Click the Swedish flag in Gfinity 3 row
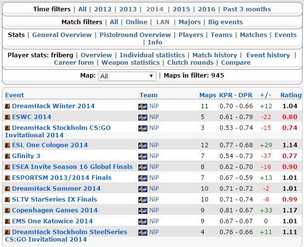 (143, 156)
